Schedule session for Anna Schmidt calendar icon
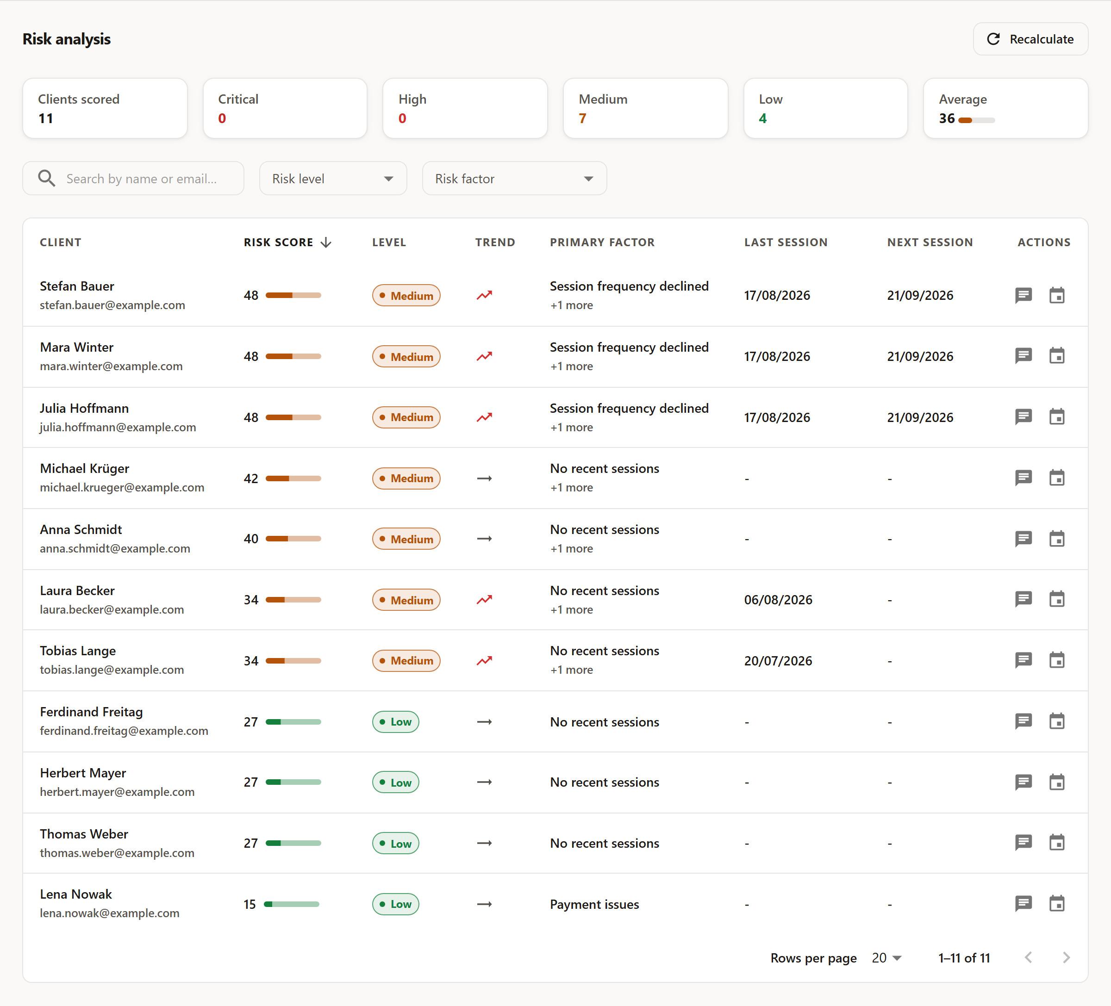This screenshot has width=1111, height=1006. click(x=1056, y=539)
